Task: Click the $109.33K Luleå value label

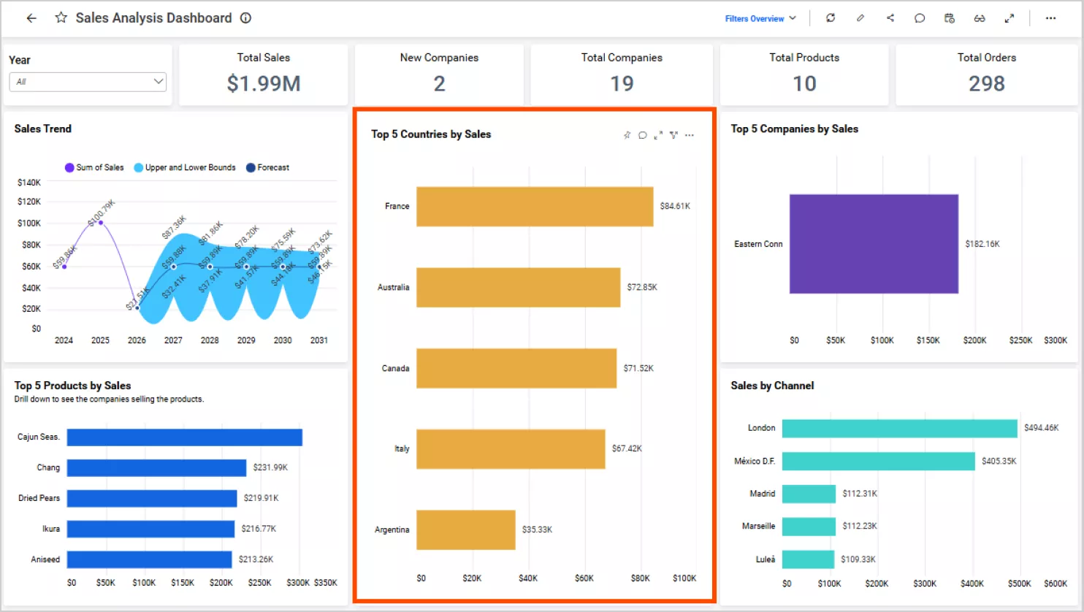Action: 858,559
